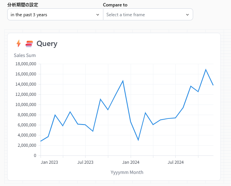Click the 'Yyyymm Month' axis title
231x186 pixels.
click(x=127, y=172)
